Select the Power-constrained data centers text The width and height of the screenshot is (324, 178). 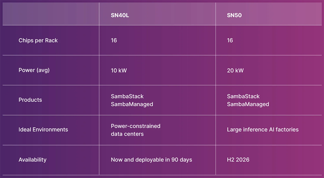coord(135,130)
